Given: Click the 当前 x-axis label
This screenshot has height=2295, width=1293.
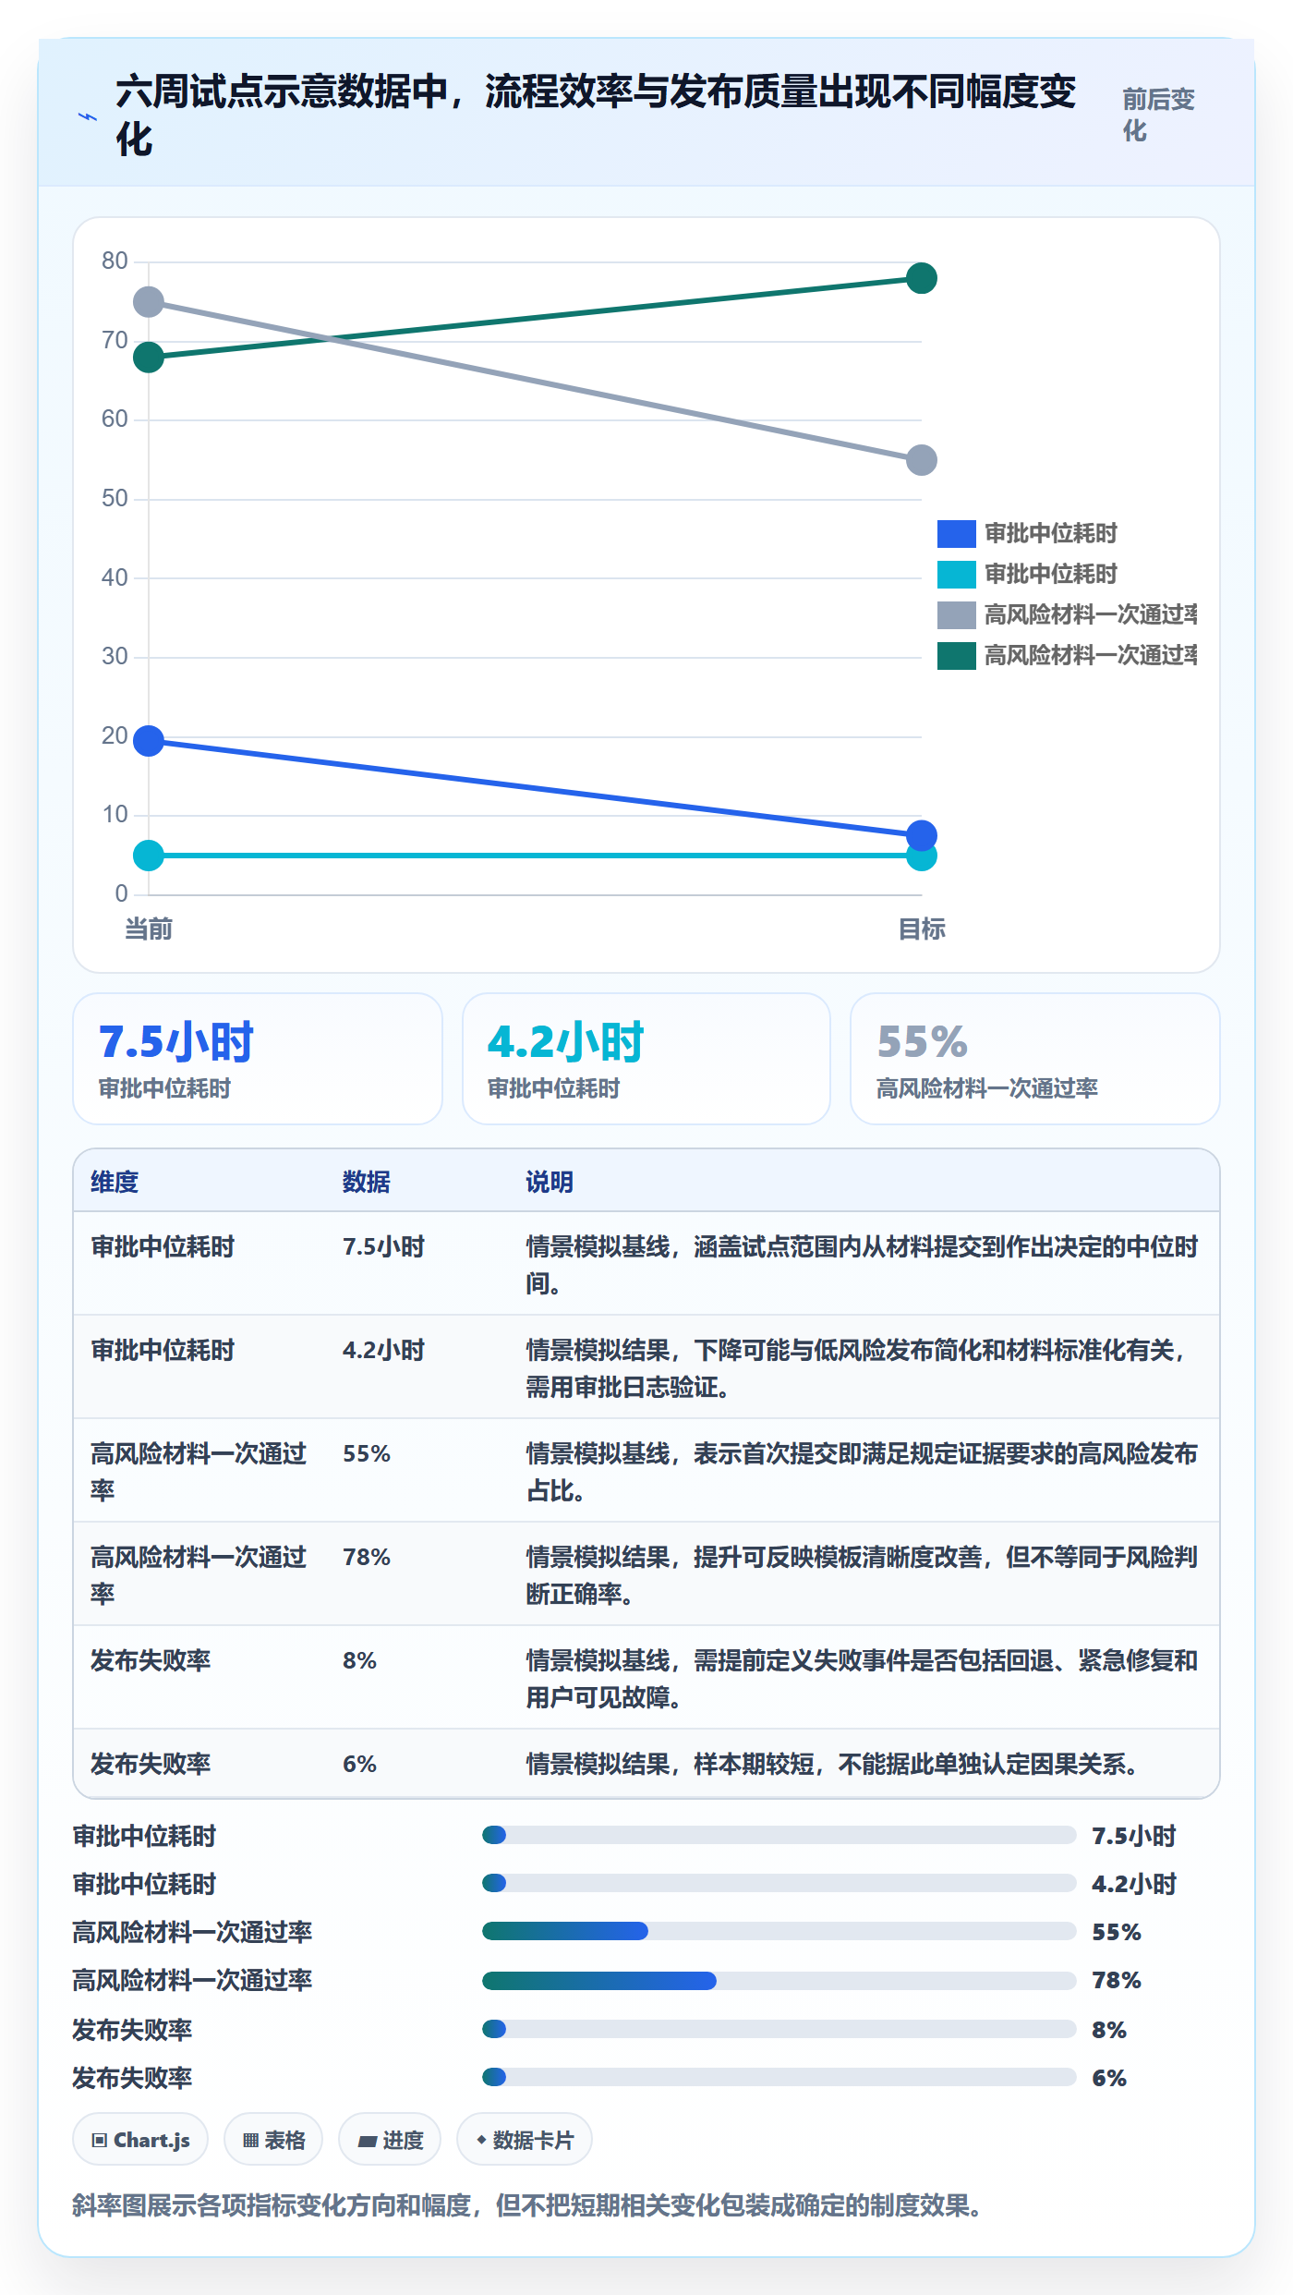Looking at the screenshot, I should click(x=149, y=929).
